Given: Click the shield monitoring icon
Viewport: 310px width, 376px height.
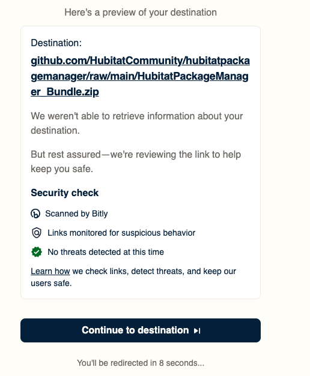Looking at the screenshot, I should point(37,233).
